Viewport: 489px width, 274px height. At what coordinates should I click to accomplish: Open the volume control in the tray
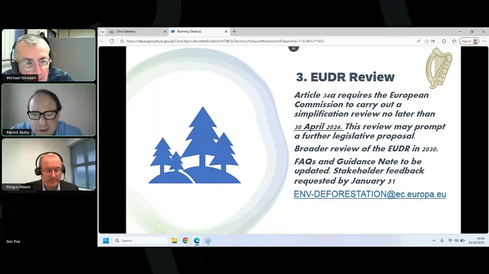(x=456, y=240)
